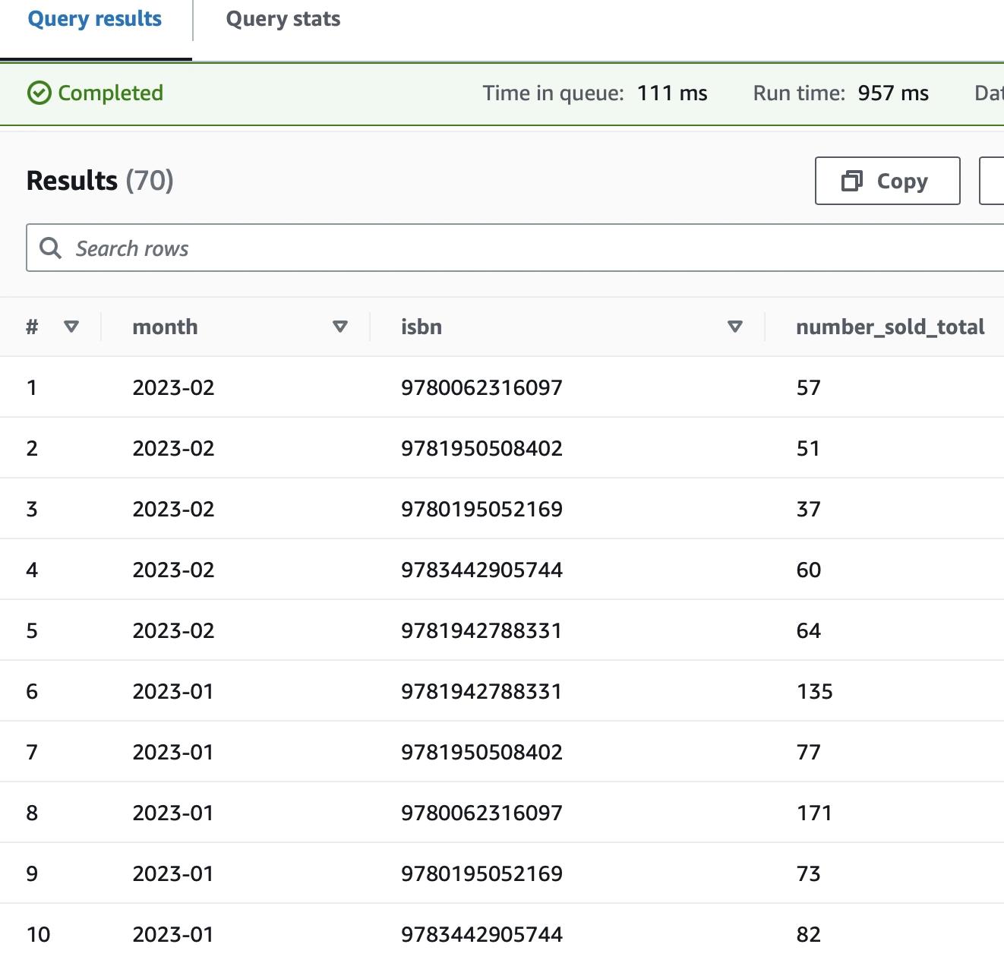
Task: Select the value 171 in row 8
Action: coord(814,813)
